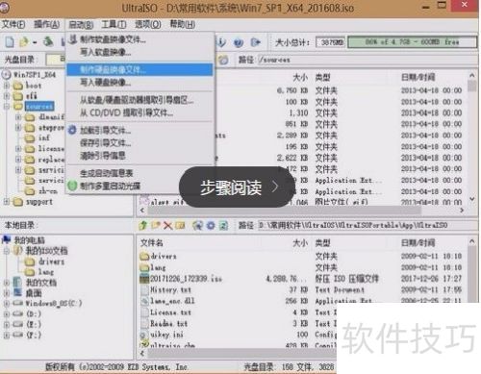Click the yellow folder icon after red X
This screenshot has width=481, height=374.
pos(180,226)
